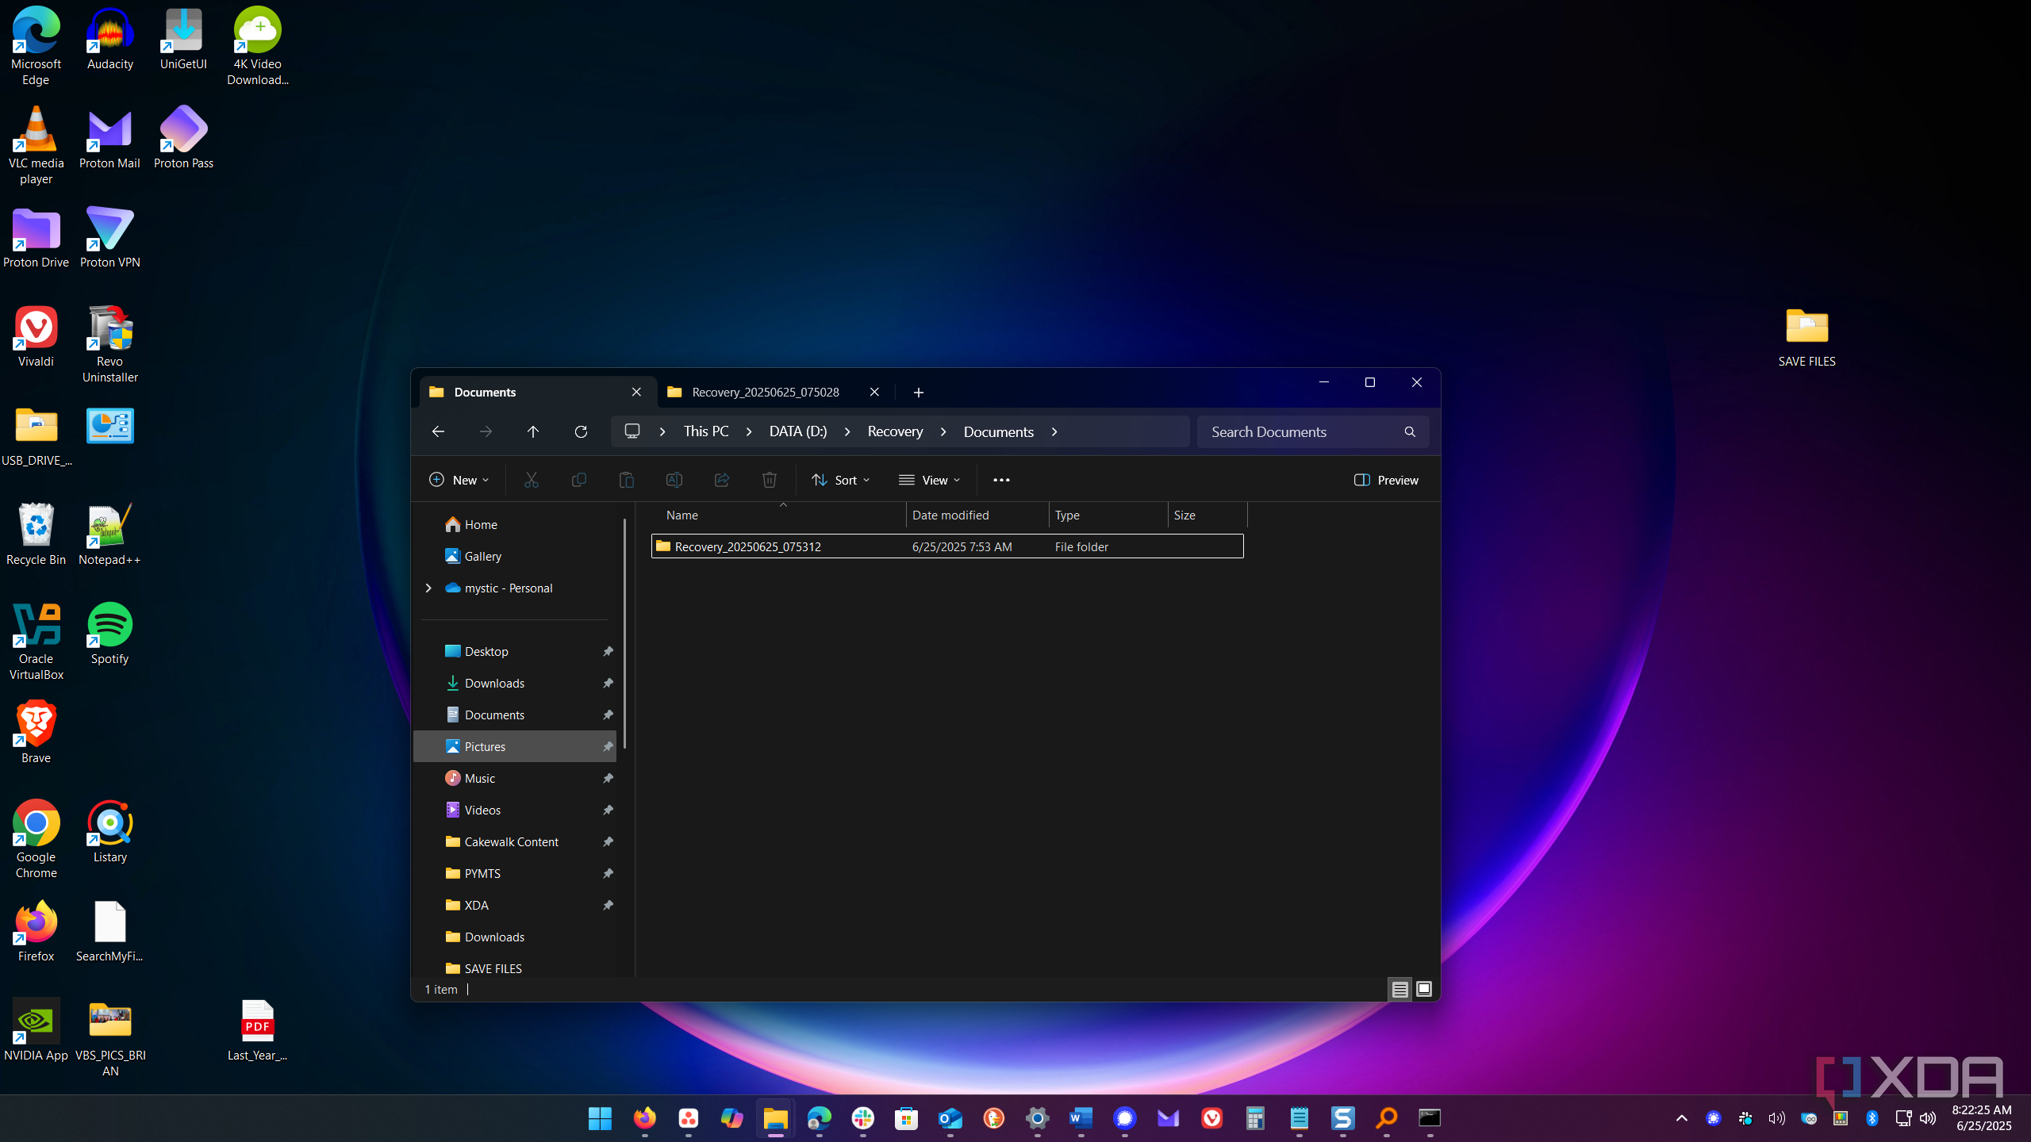Unpin Music from Quick access

tap(608, 778)
